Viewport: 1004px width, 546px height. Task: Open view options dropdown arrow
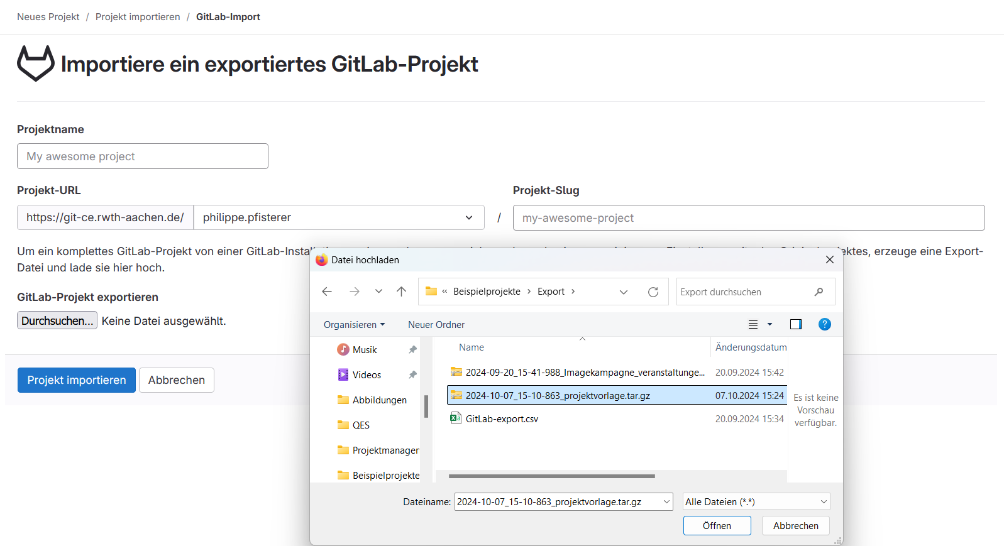pos(770,324)
